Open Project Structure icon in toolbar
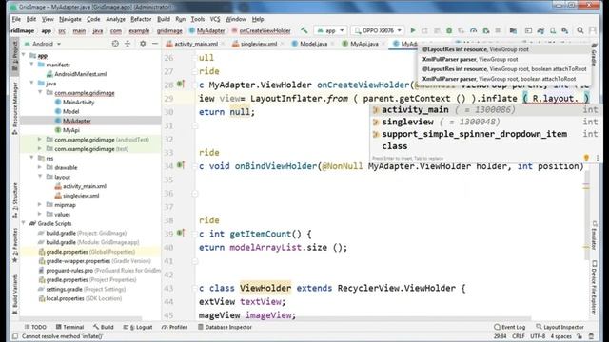The image size is (609, 342). tap(513, 30)
